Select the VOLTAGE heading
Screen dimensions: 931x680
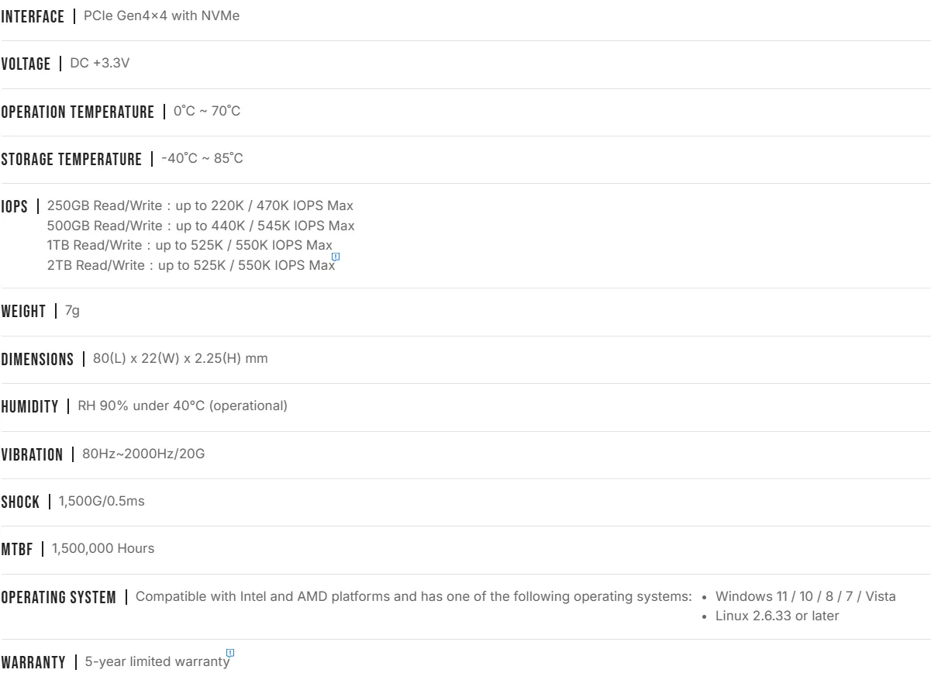pos(26,64)
